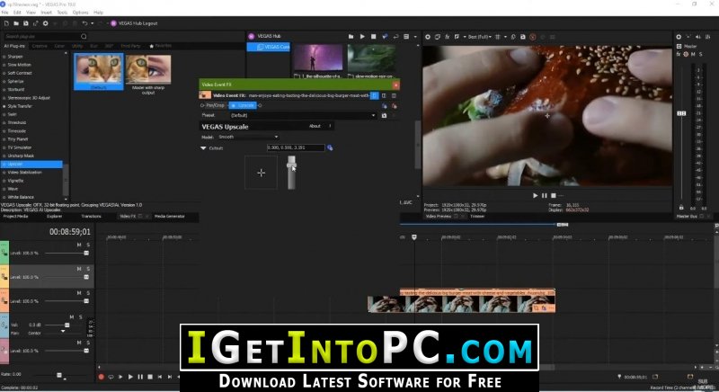
Task: Open the Model dropdown set to Smooth
Action: click(248, 137)
